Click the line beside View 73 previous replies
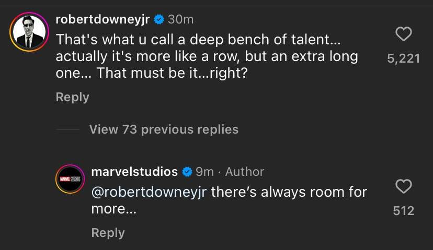 point(68,129)
